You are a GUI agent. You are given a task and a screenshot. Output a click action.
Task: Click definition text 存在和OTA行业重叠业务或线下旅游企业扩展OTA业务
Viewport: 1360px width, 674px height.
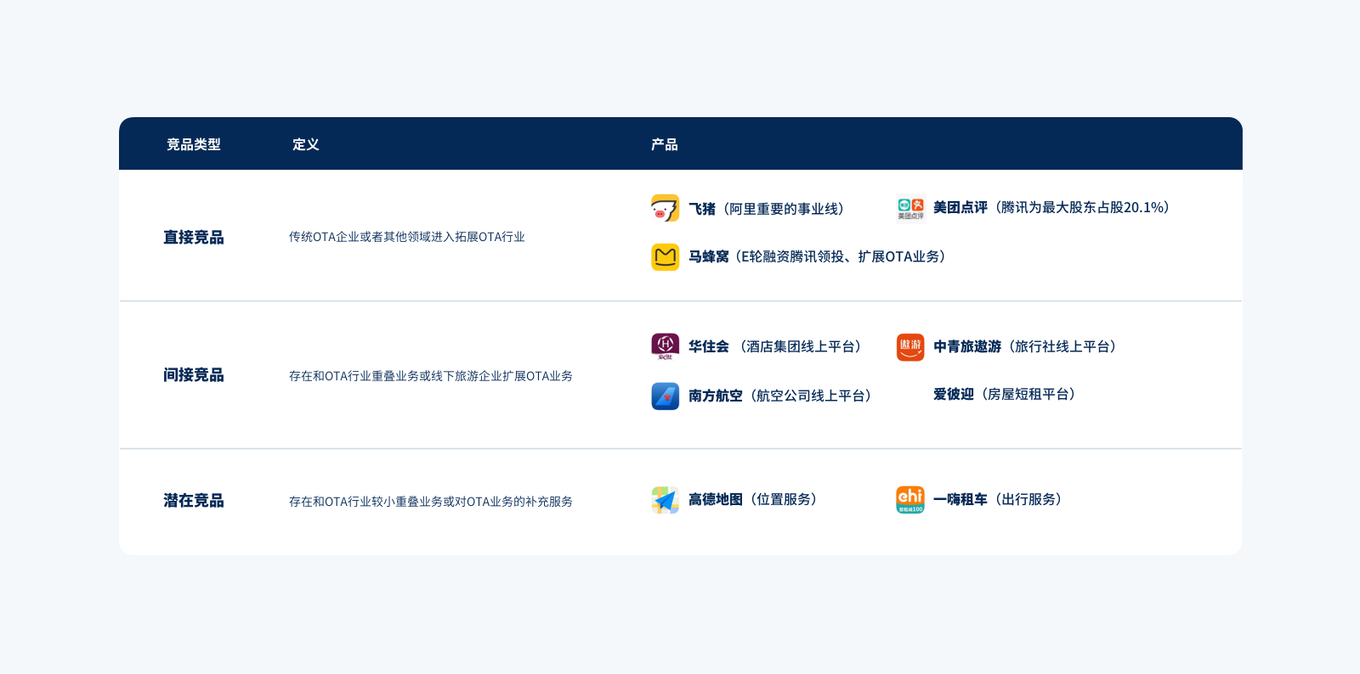[431, 376]
